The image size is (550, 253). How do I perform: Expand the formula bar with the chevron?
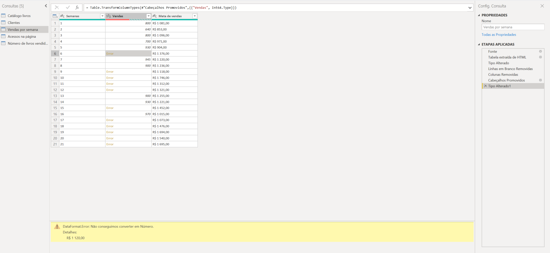point(470,8)
